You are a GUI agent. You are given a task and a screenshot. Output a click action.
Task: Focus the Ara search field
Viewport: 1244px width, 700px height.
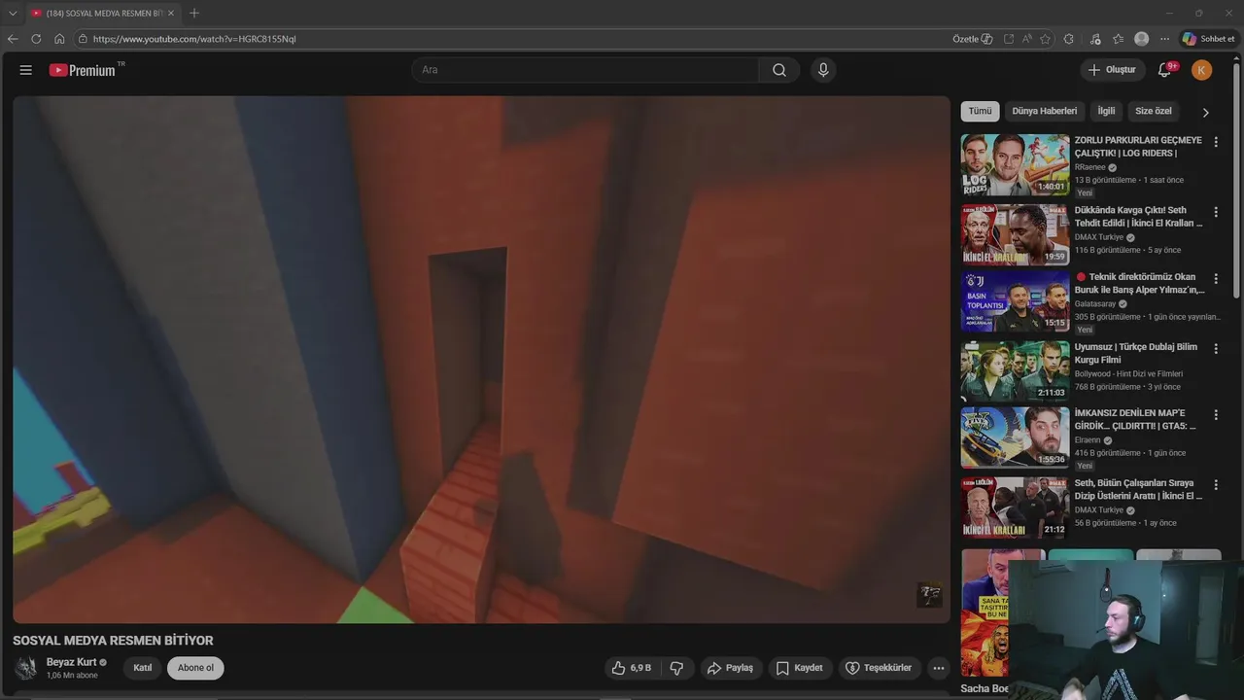coord(586,70)
